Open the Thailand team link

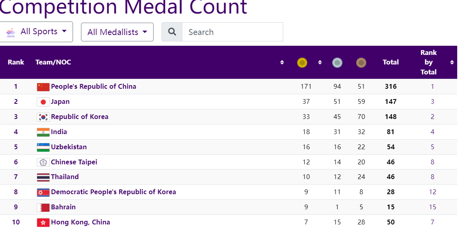65,177
